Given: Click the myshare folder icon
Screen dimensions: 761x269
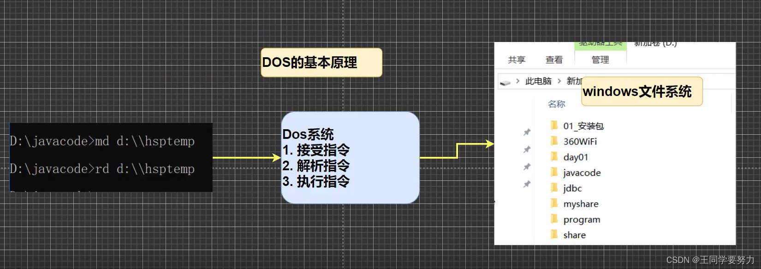Looking at the screenshot, I should (x=554, y=203).
